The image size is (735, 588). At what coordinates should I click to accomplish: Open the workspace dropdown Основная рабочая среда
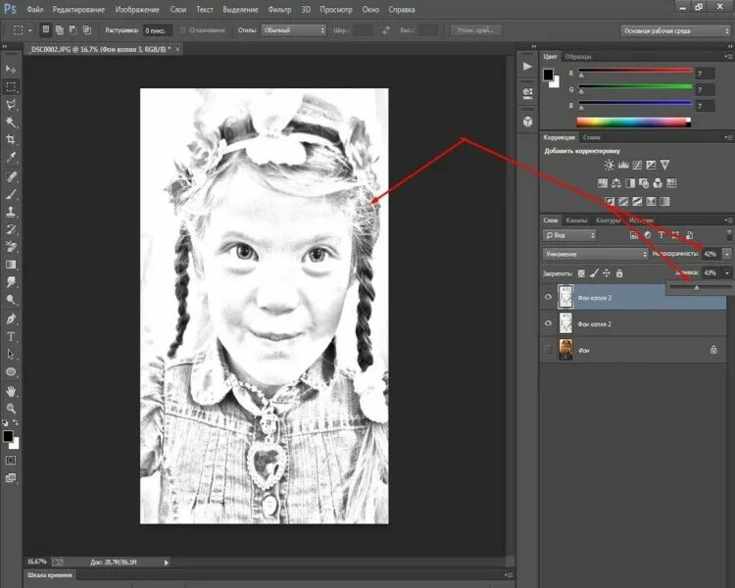[x=675, y=31]
